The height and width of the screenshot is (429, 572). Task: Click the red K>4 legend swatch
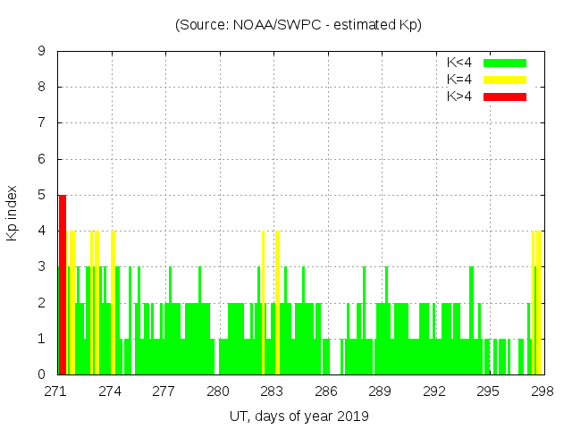point(505,97)
